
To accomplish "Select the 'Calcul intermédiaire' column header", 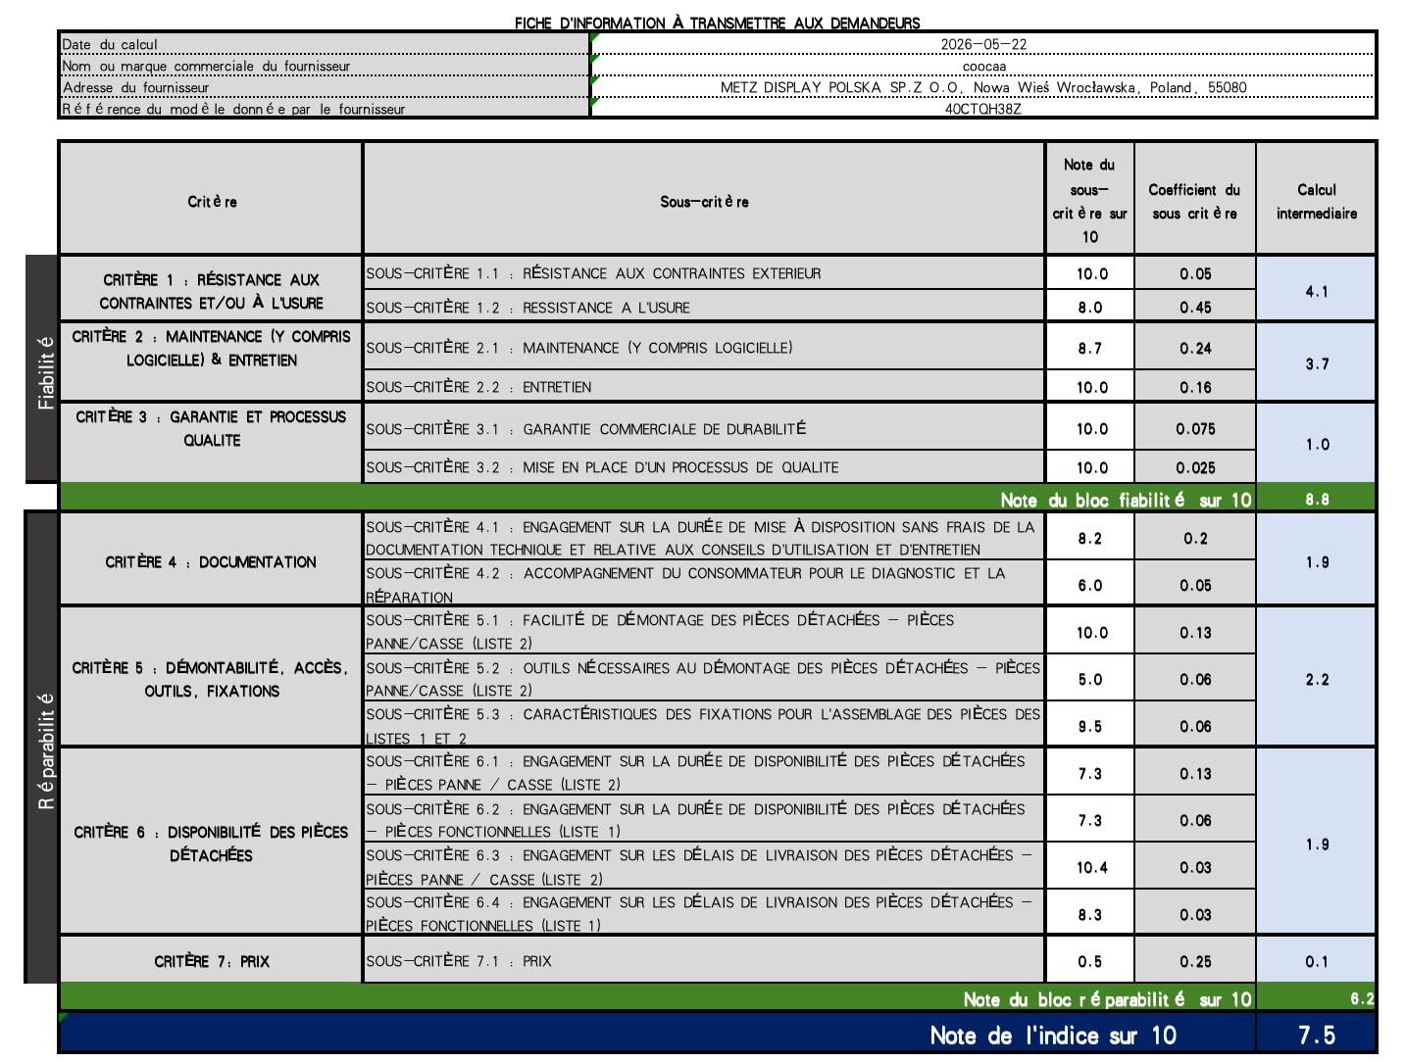I will click(x=1316, y=199).
